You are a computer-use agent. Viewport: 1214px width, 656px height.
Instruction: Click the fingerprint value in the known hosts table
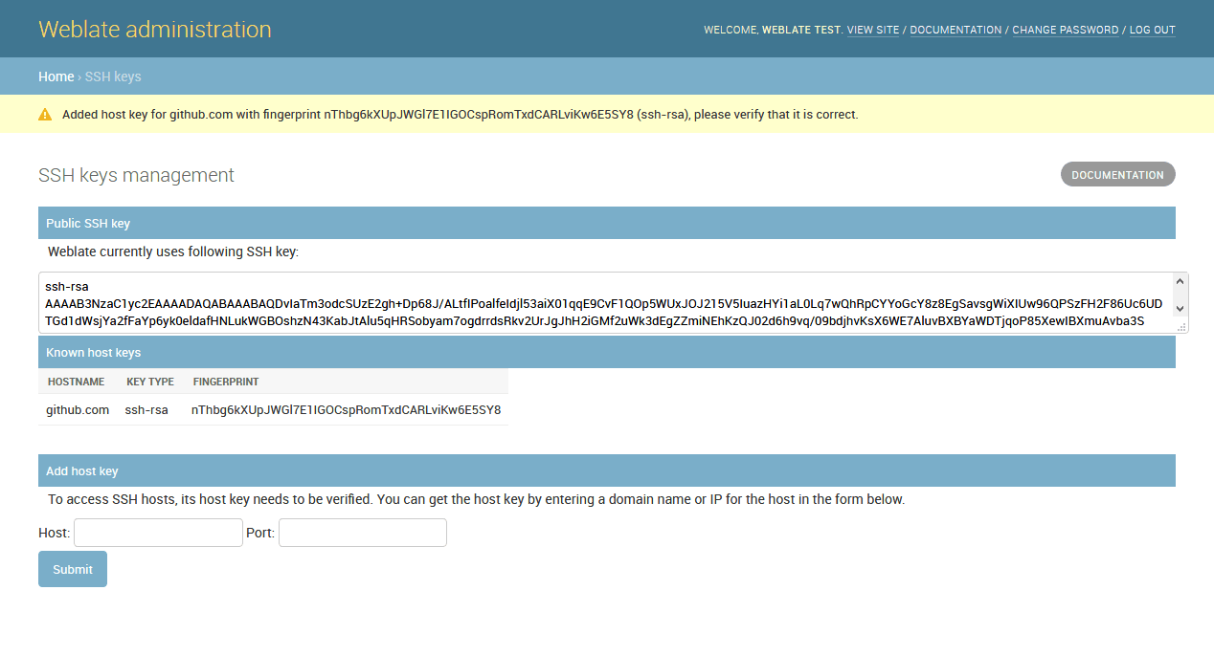click(x=346, y=410)
